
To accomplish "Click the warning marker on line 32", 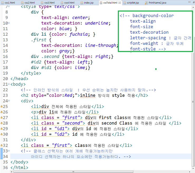I will pyautogui.click(x=2, y=145).
